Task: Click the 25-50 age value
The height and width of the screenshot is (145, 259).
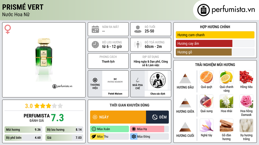Action: [x=149, y=31]
